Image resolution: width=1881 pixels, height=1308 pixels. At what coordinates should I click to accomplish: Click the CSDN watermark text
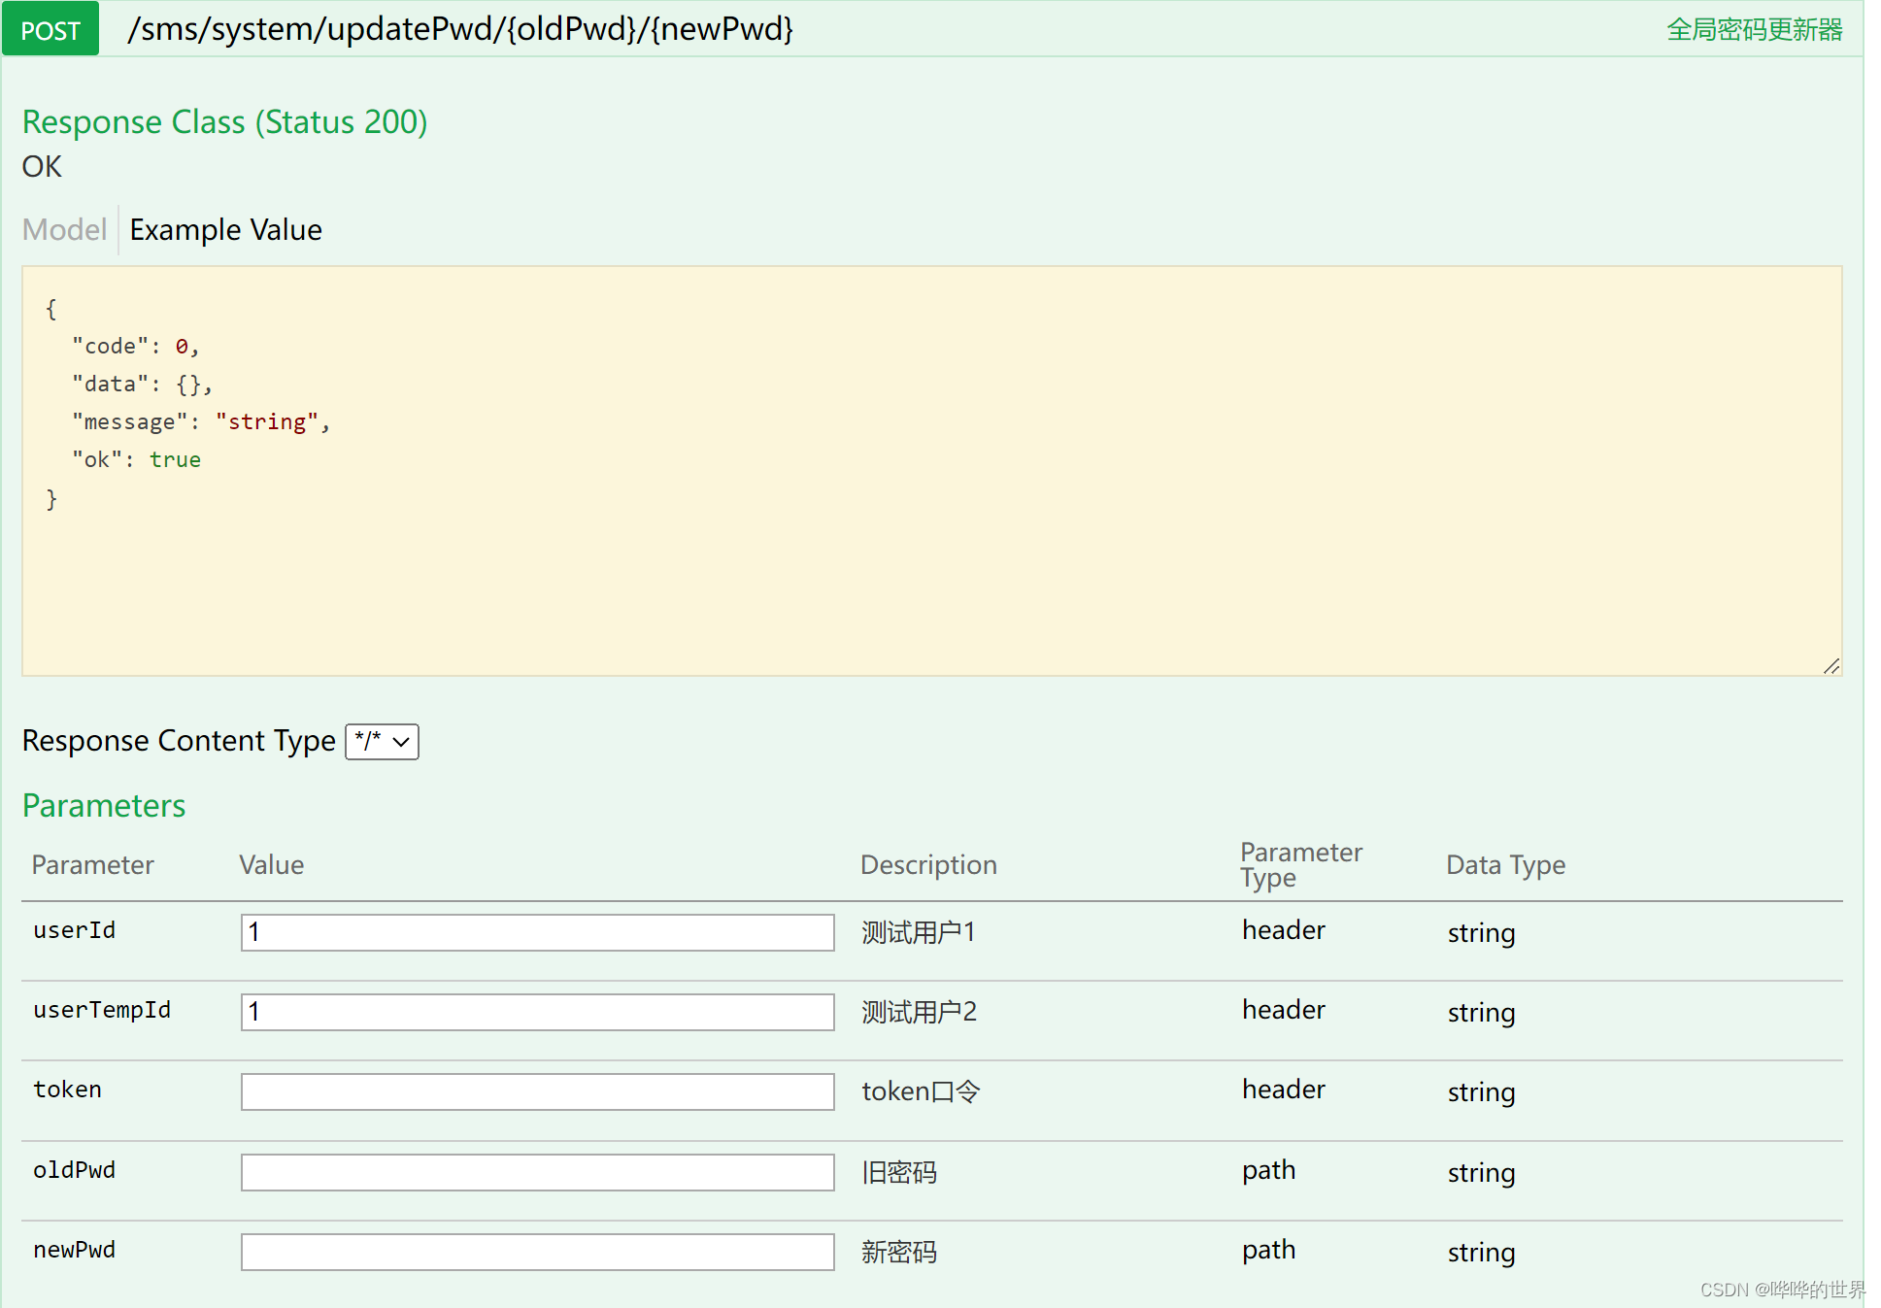(1782, 1290)
